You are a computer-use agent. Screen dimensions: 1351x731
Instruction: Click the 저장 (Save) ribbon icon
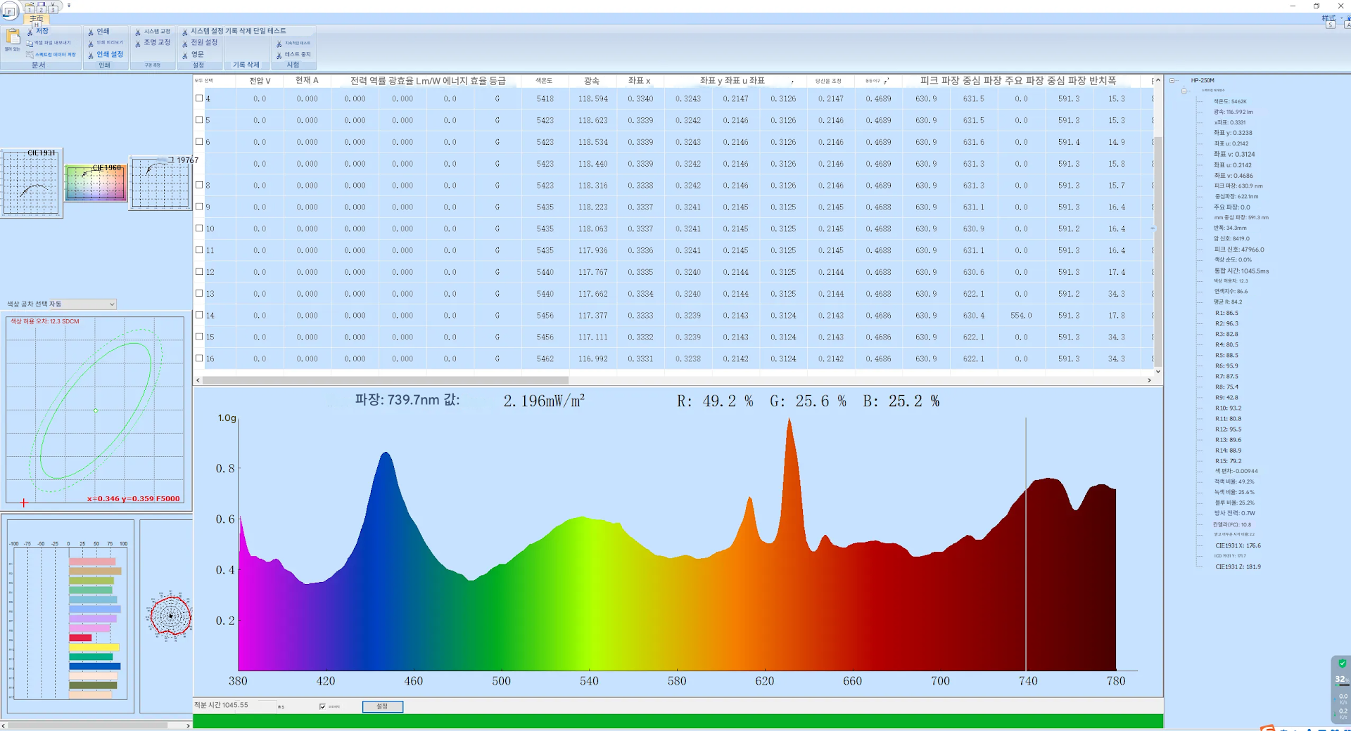pyautogui.click(x=30, y=32)
